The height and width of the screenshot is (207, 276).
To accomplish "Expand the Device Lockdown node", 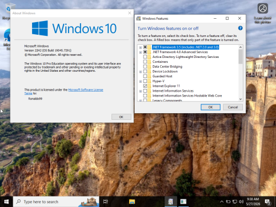I will [x=140, y=72].
